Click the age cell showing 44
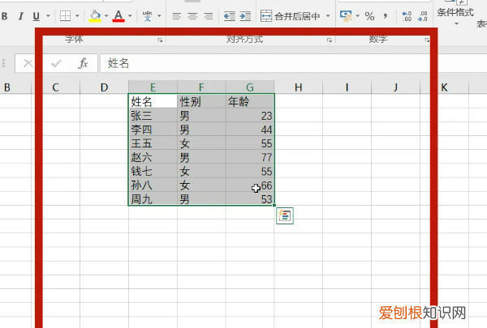Image resolution: width=487 pixels, height=328 pixels. pyautogui.click(x=250, y=130)
